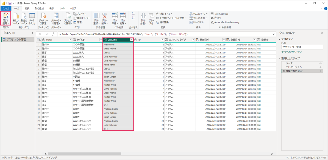Click the 名前 input field
The width and height of the screenshot is (328, 160).
(x=302, y=47)
